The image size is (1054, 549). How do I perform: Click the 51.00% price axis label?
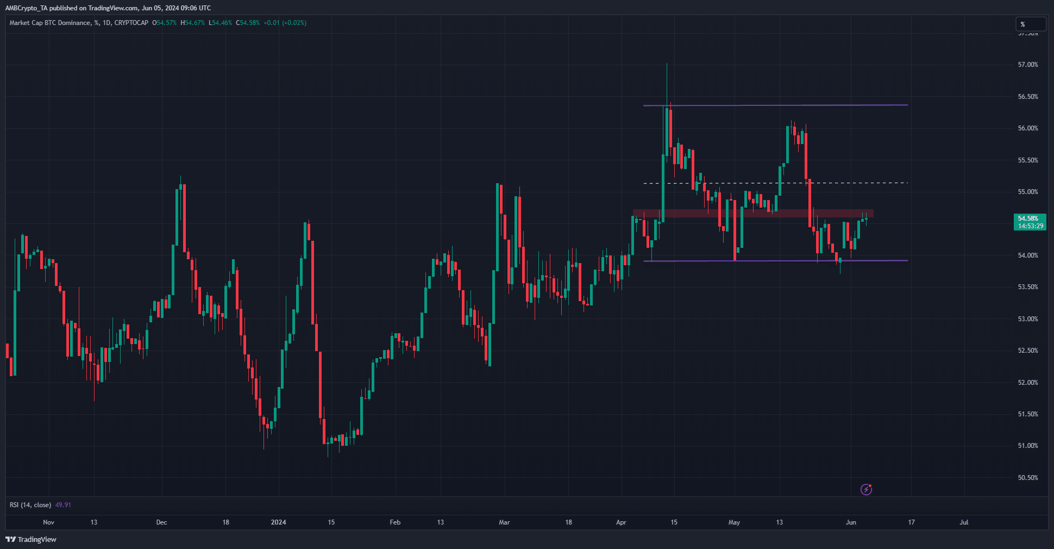coord(1028,446)
